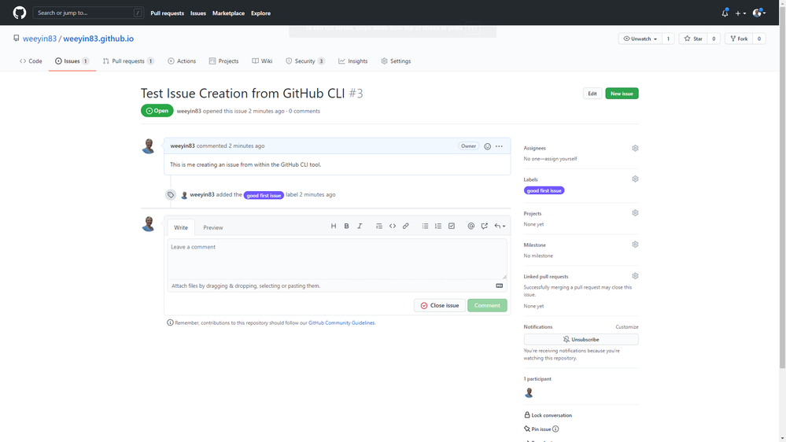
Task: Add a reaction with the smiley icon
Action: click(487, 146)
